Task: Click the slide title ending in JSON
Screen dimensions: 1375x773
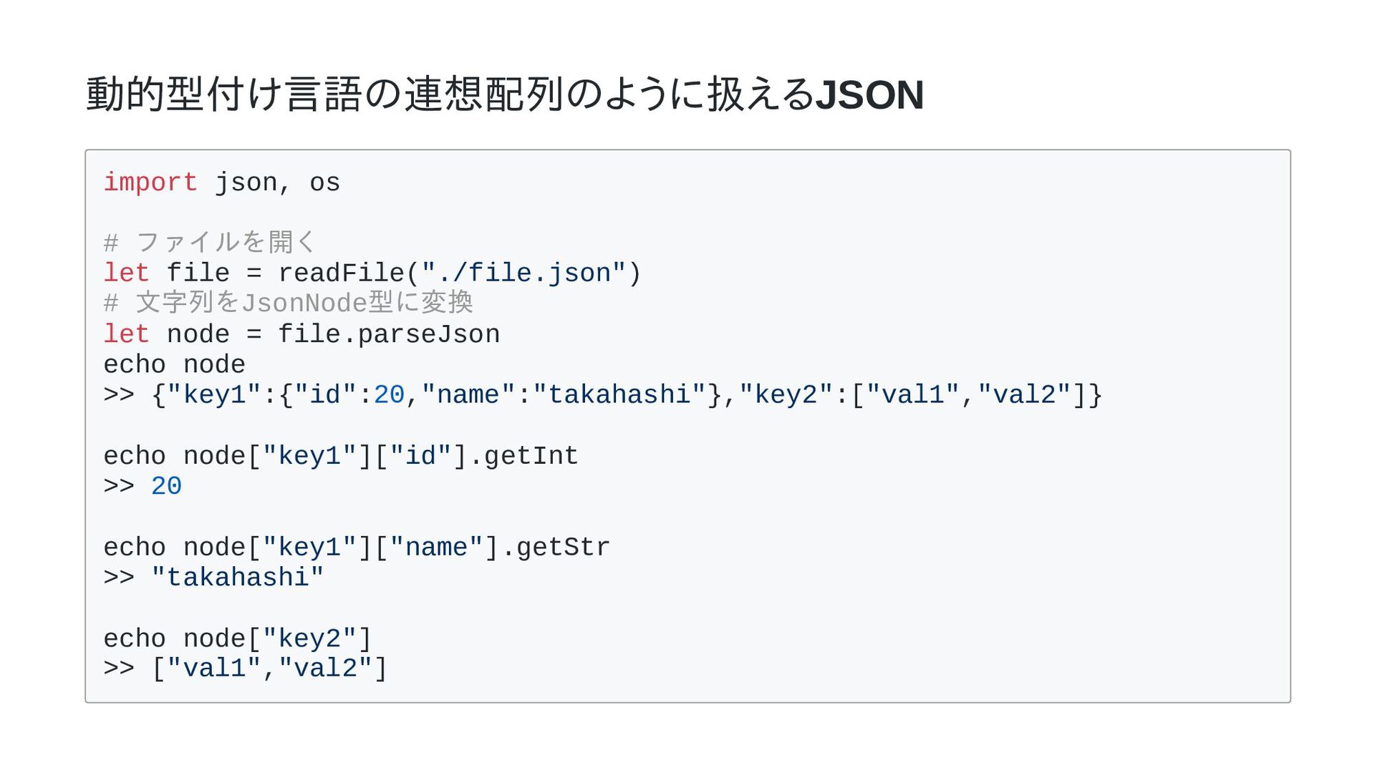Action: click(505, 94)
